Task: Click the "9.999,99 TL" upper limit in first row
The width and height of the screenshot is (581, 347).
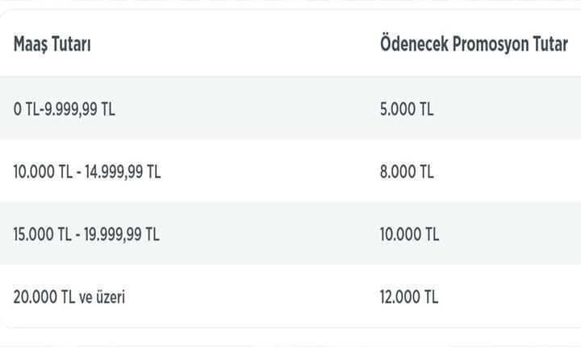Action: 81,109
